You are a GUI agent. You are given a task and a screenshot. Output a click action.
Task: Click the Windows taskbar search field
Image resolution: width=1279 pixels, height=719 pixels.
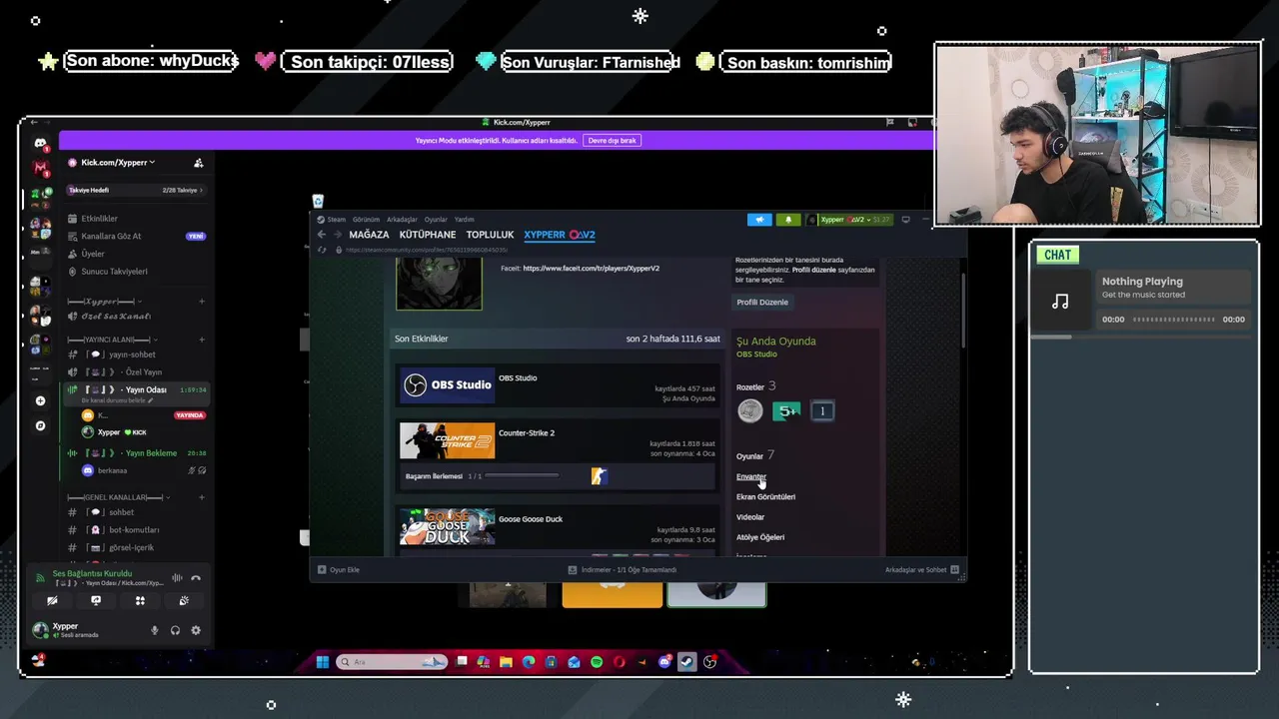click(x=391, y=661)
